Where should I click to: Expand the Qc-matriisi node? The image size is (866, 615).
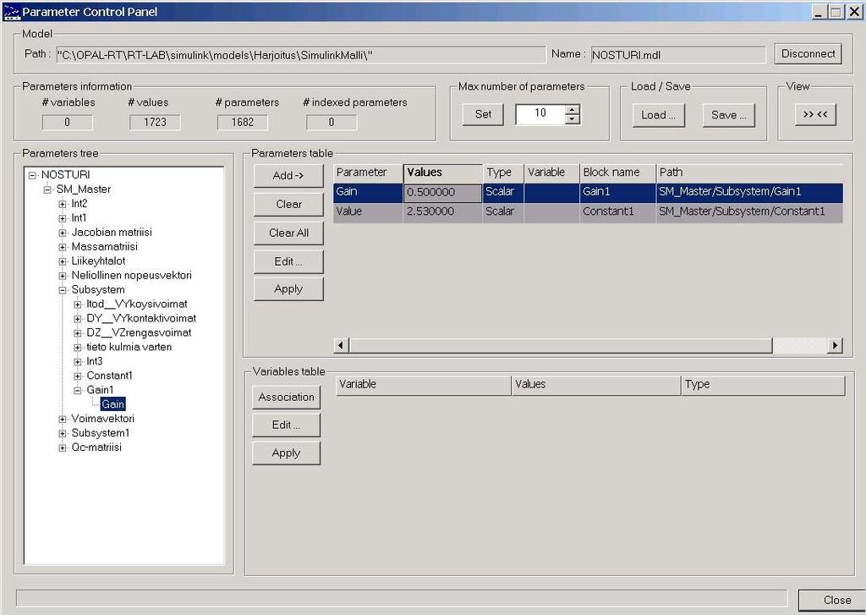click(x=63, y=448)
